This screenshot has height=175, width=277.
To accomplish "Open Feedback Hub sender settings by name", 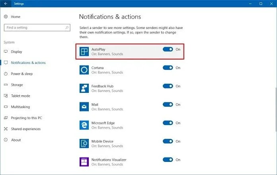I will 102,86.
